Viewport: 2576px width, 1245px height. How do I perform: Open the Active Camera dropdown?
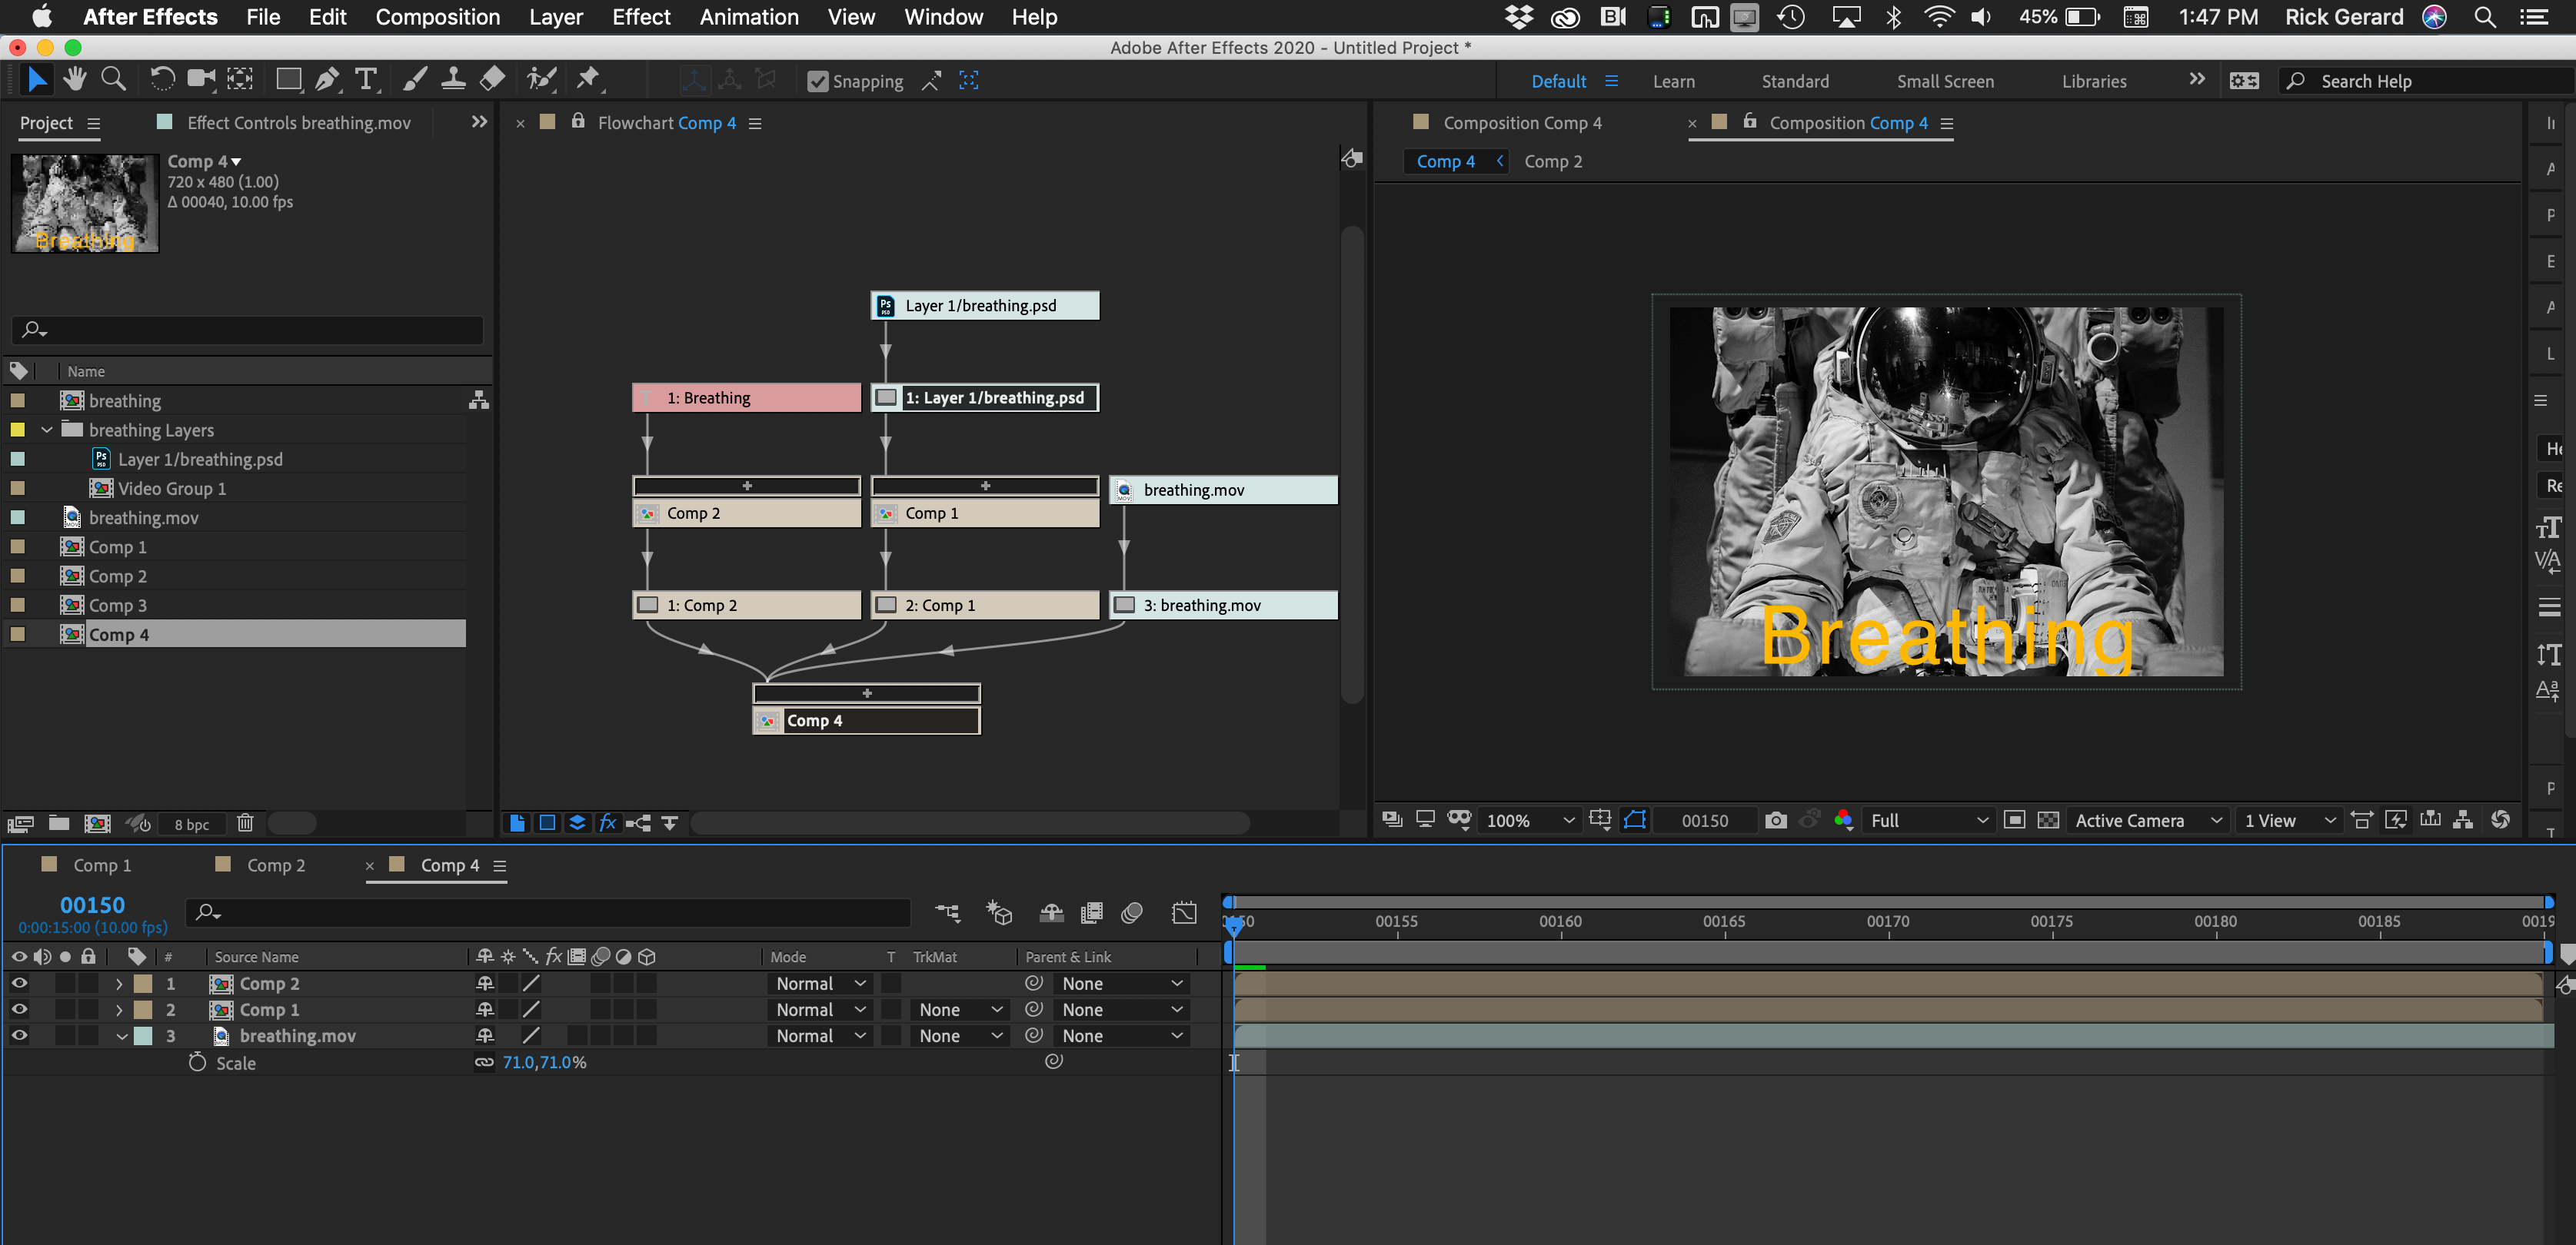coord(2148,819)
